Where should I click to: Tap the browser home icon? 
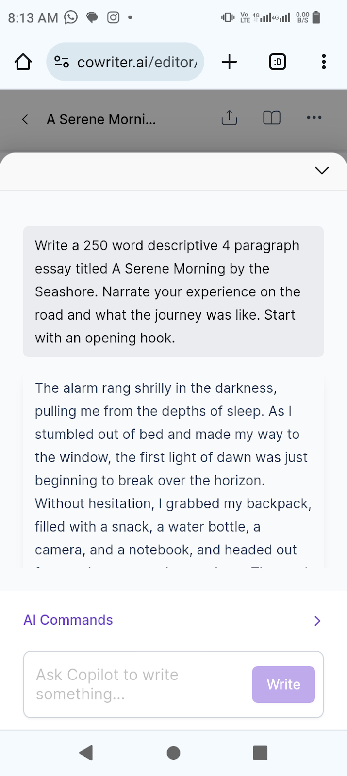(x=23, y=62)
